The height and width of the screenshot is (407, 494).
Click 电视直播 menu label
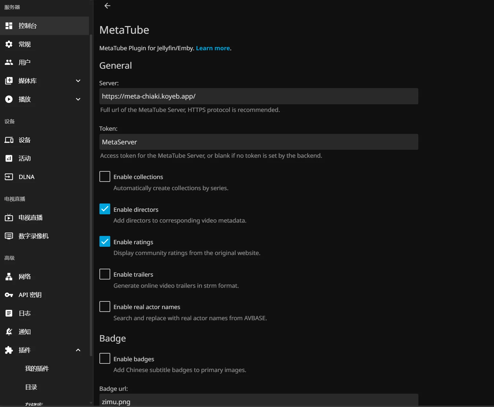[30, 217]
